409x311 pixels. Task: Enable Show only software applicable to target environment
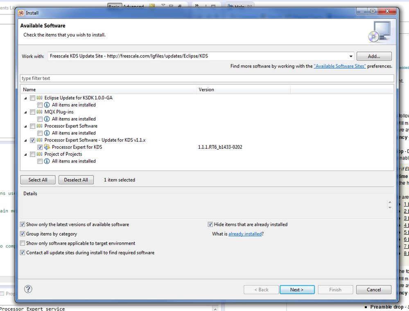[x=23, y=243]
